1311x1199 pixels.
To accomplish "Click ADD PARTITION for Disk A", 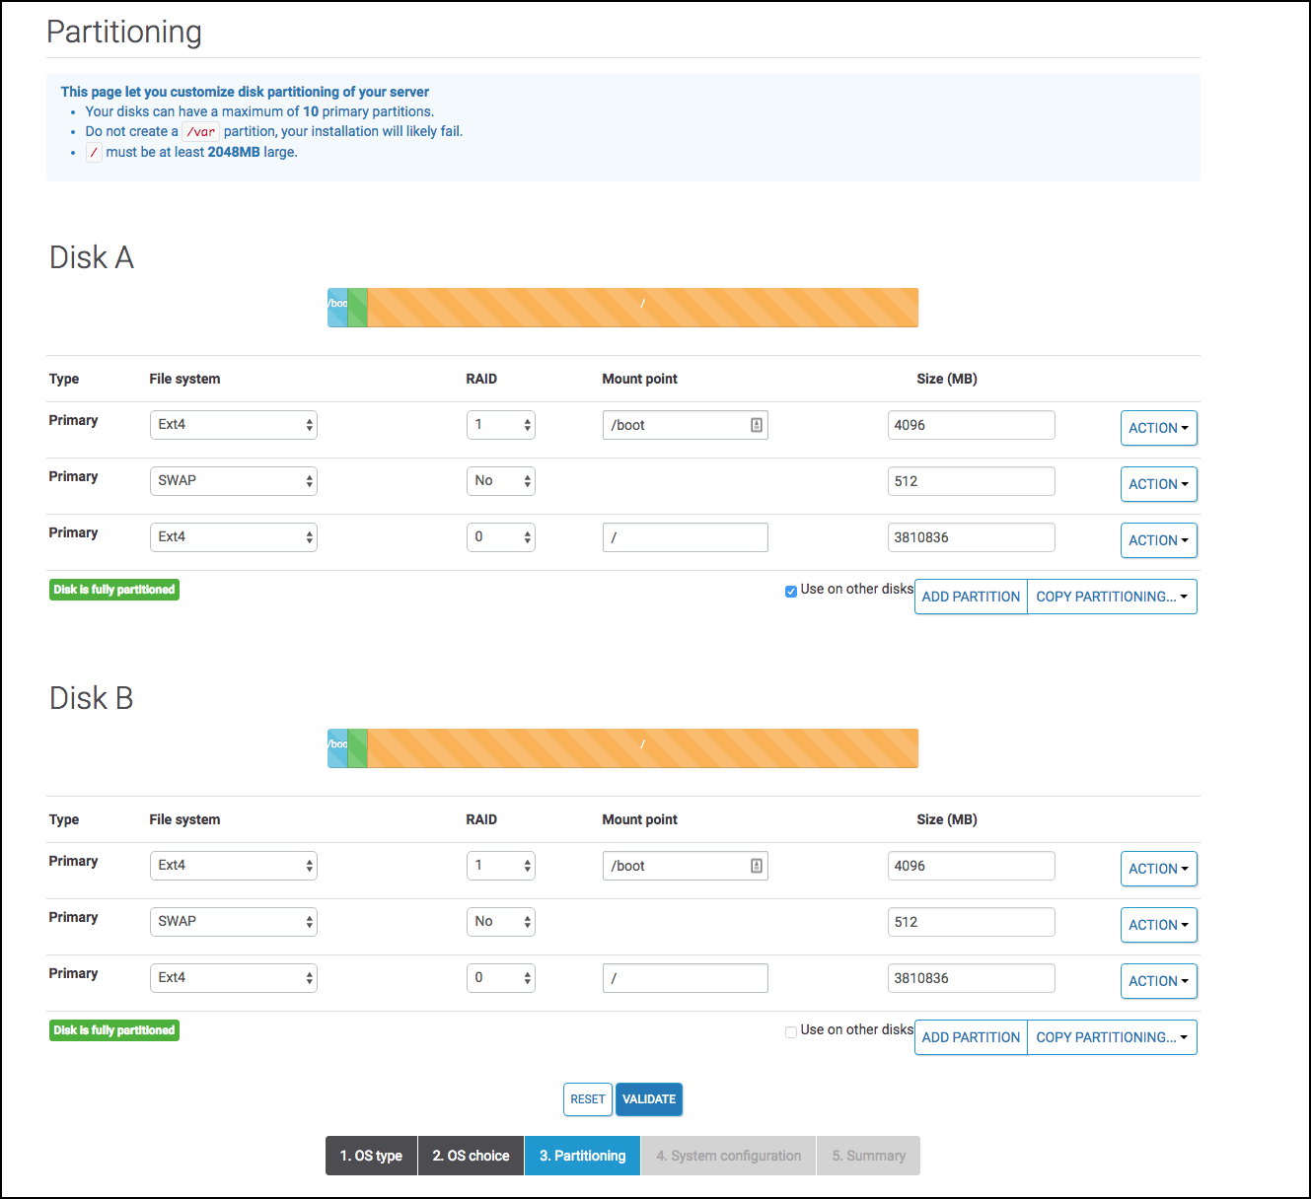I will pyautogui.click(x=970, y=596).
